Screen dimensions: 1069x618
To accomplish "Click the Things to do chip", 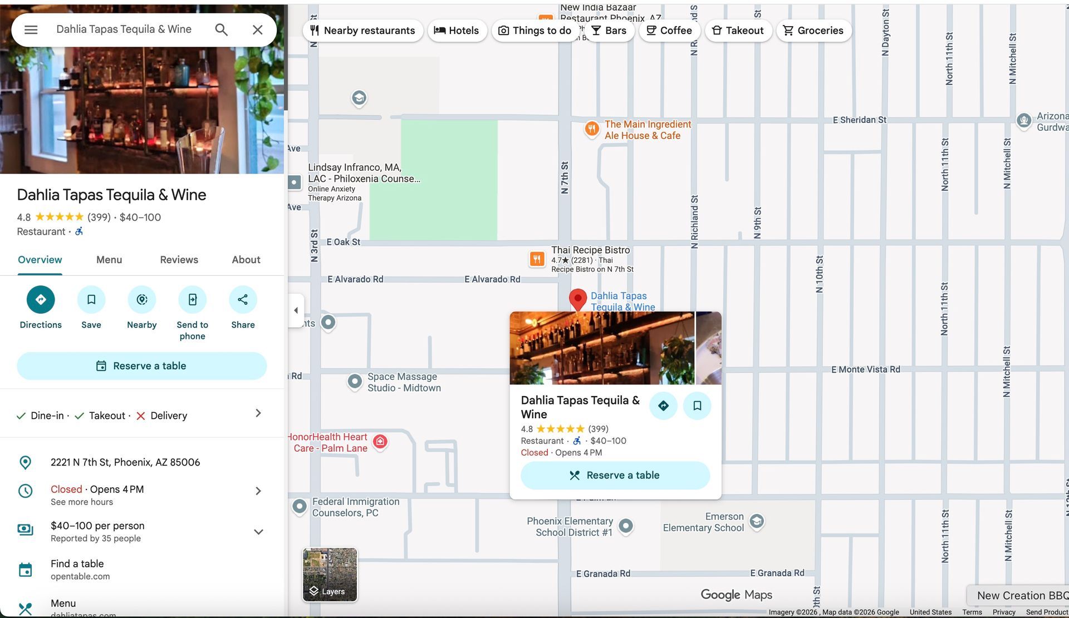I will 534,31.
